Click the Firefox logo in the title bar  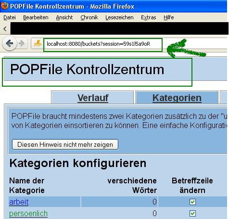point(4,6)
